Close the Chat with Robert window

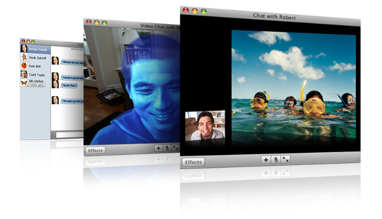pos(186,10)
